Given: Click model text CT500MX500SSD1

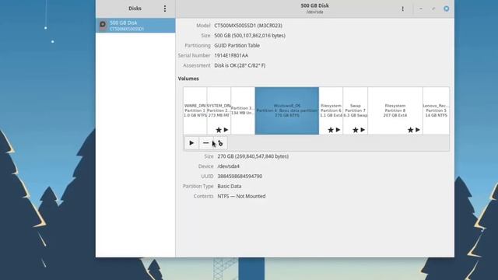Looking at the screenshot, I should tap(248, 26).
